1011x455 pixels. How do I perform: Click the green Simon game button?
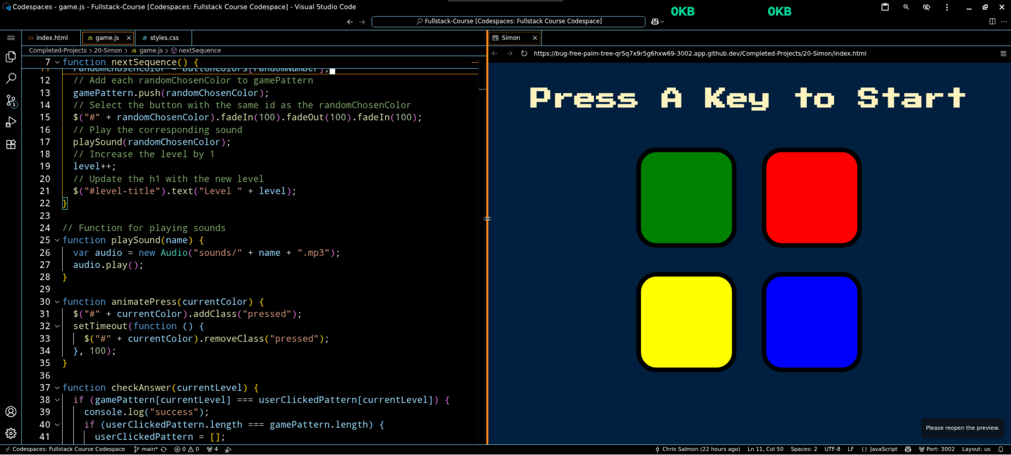[x=686, y=198]
